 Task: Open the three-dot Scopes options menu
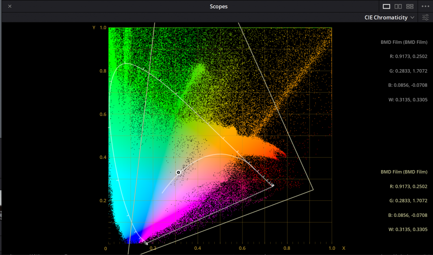coord(425,6)
